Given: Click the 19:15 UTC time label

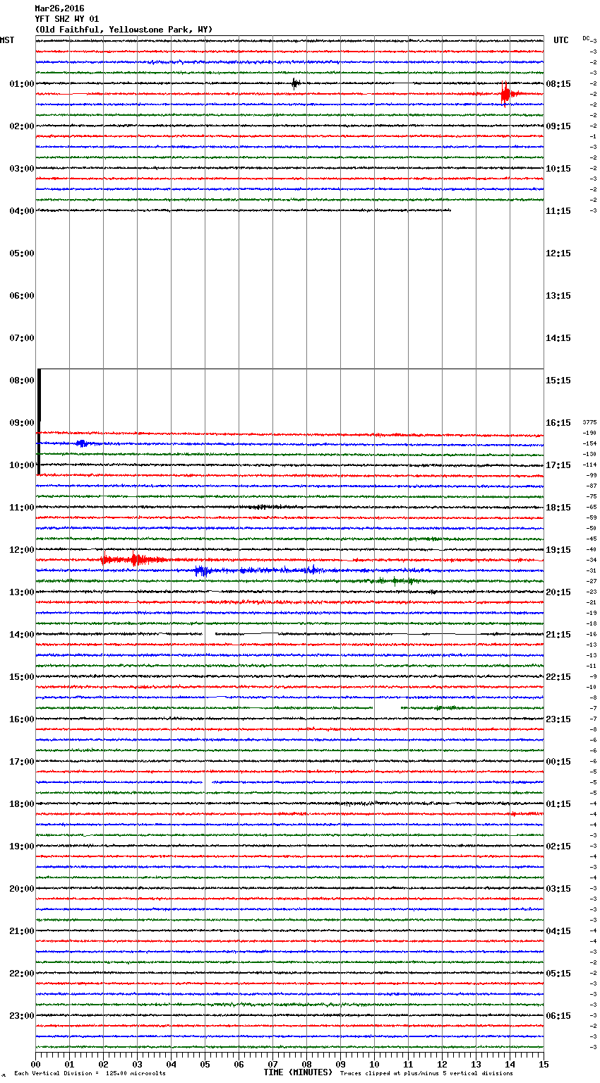Looking at the screenshot, I should coord(558,550).
